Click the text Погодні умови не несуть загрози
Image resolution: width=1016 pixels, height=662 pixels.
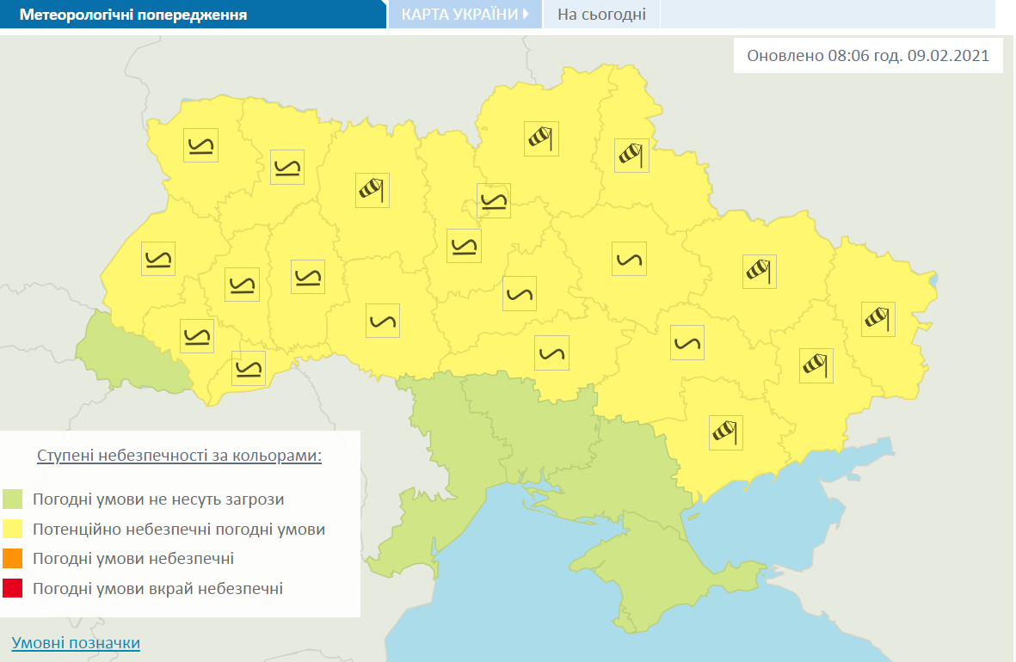click(159, 500)
